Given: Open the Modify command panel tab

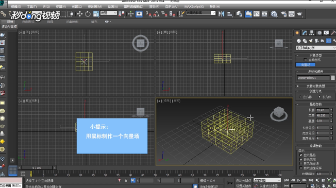Looking at the screenshot, I should pos(305,33).
